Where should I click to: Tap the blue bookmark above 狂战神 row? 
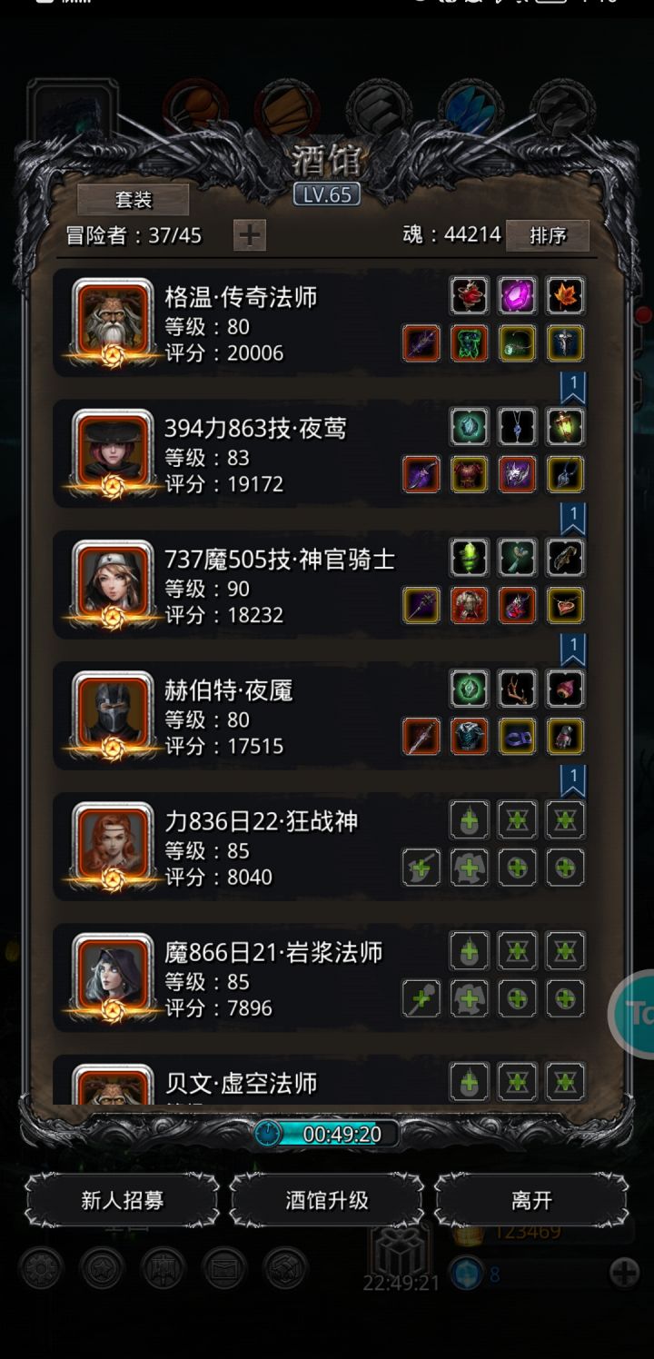point(573,781)
